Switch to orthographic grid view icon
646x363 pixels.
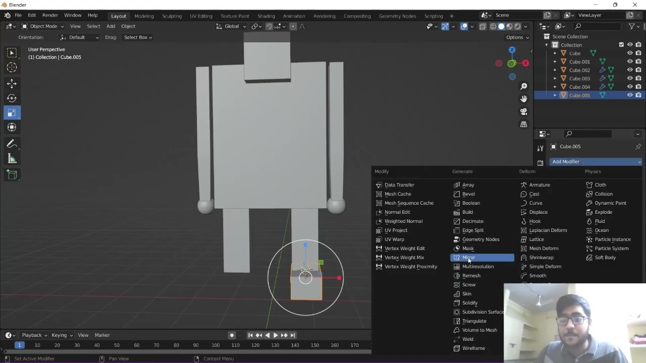(524, 124)
